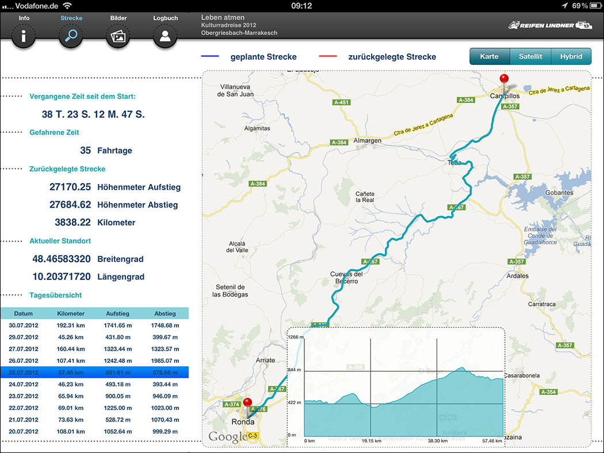Tap the 108.01 km cell
This screenshot has width=604, height=453.
click(x=71, y=432)
